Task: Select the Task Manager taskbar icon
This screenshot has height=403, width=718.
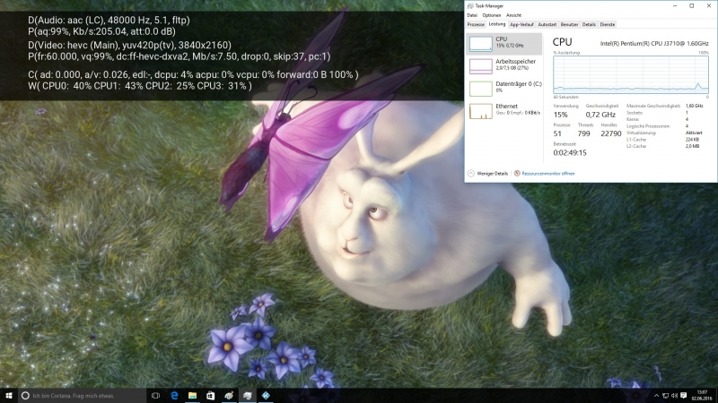Action: pyautogui.click(x=248, y=396)
